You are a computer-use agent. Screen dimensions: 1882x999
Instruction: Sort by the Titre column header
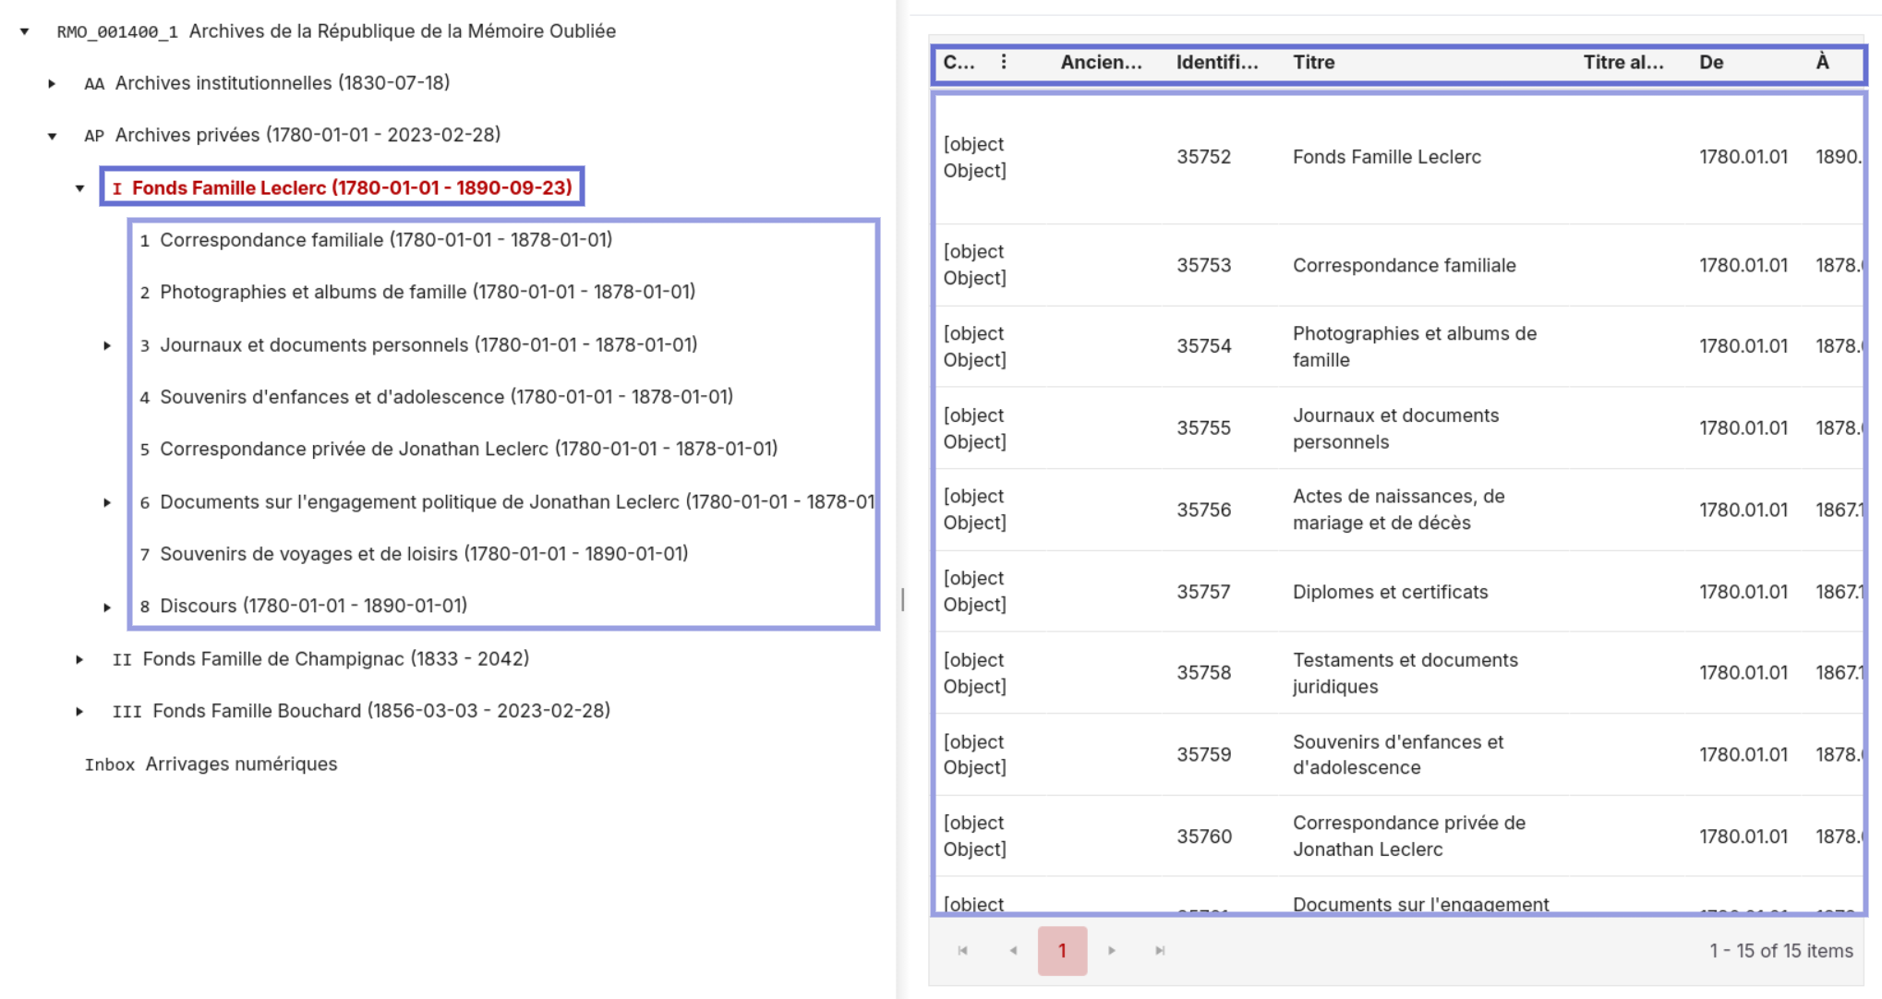1313,62
